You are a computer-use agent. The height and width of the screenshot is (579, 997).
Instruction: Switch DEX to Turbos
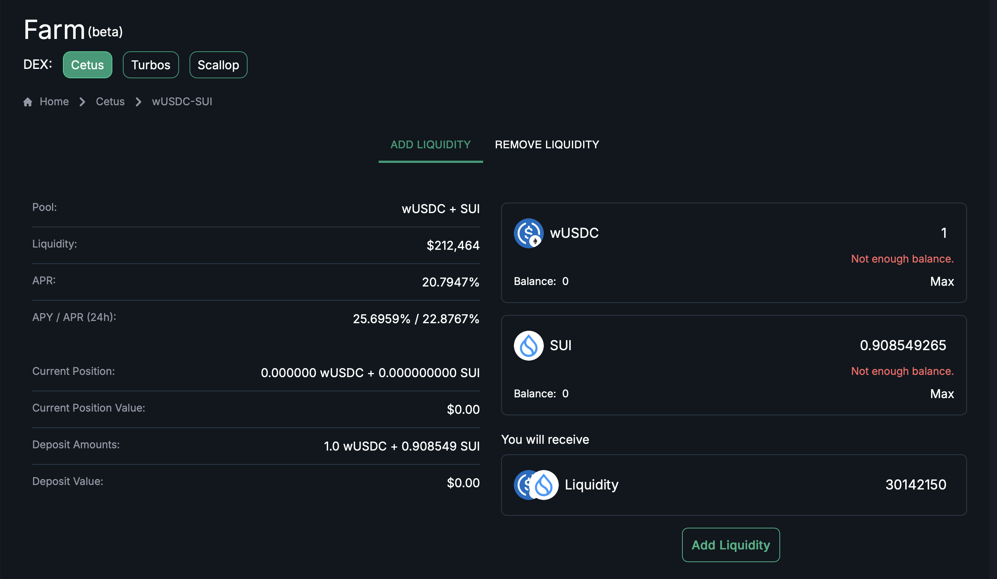tap(150, 65)
